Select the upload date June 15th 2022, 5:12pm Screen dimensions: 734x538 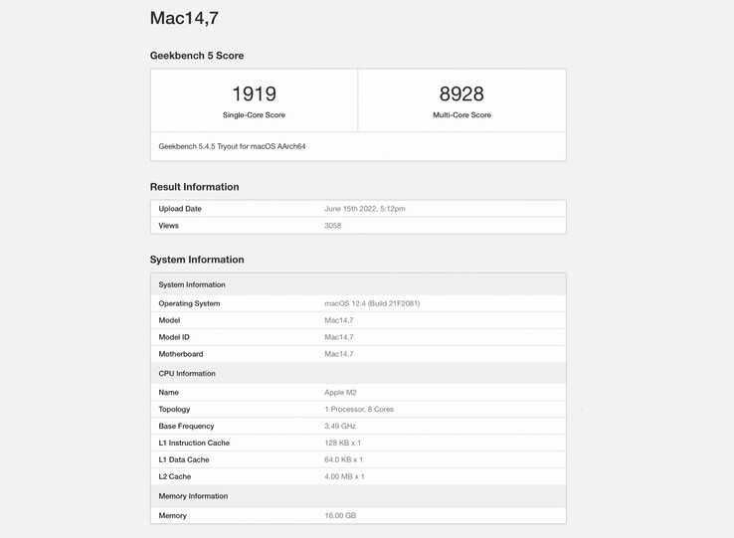(365, 209)
